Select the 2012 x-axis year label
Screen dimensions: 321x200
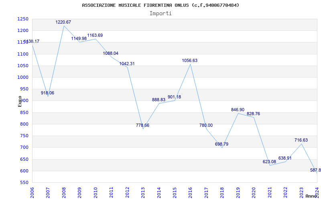coord(127,193)
